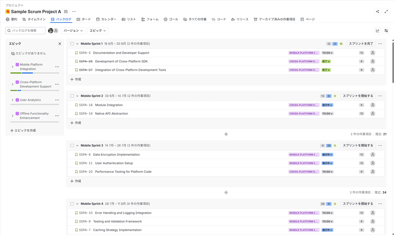
Task: Click the backlog search field
Action: point(26,31)
